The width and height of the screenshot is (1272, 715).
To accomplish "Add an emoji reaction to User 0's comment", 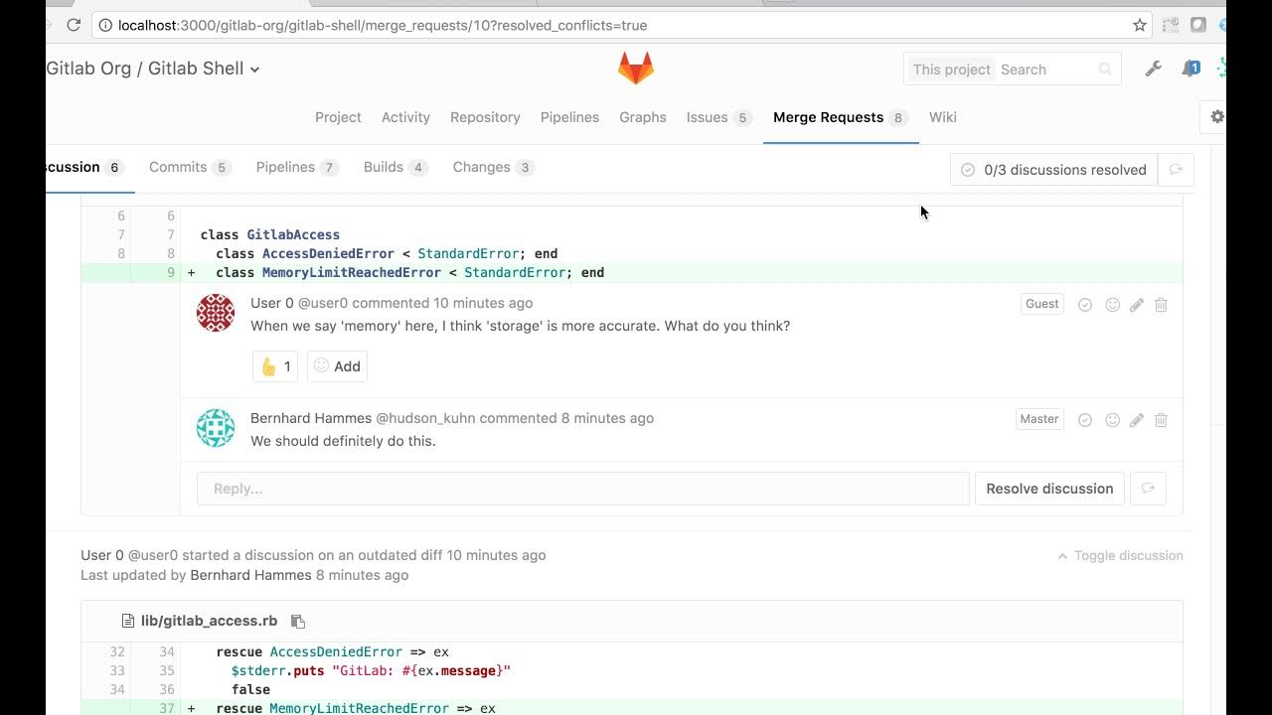I will pyautogui.click(x=1113, y=305).
